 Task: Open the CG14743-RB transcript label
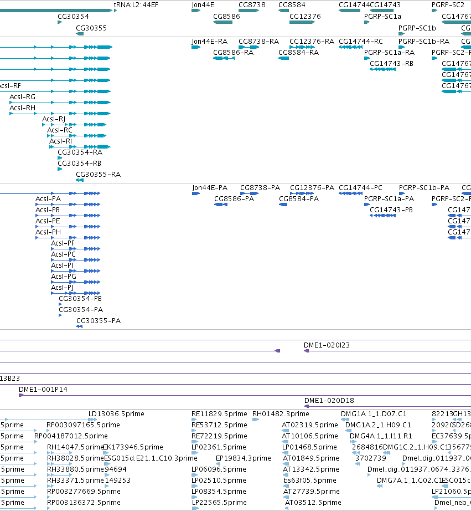click(391, 64)
